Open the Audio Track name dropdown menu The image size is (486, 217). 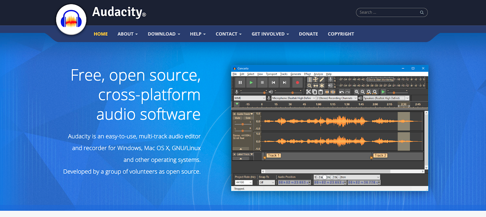pyautogui.click(x=245, y=114)
